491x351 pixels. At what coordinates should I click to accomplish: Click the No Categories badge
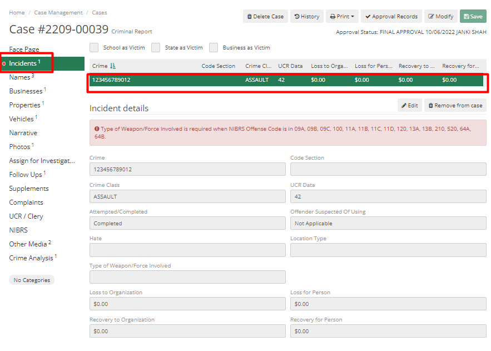point(32,280)
